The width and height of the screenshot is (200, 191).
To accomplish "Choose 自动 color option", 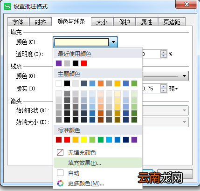I will point(97,173).
